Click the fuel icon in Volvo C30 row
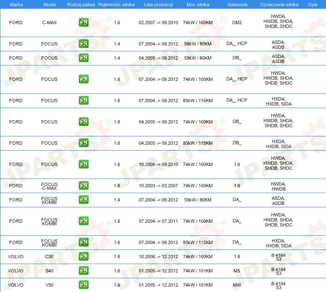 tap(83, 256)
